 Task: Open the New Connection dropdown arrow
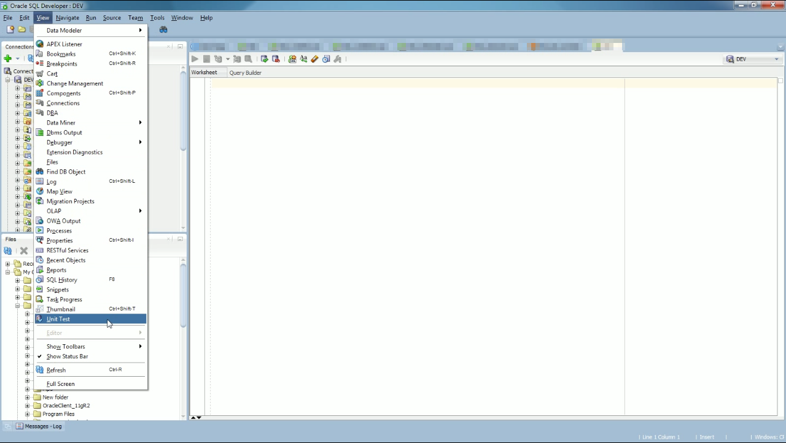pyautogui.click(x=17, y=59)
